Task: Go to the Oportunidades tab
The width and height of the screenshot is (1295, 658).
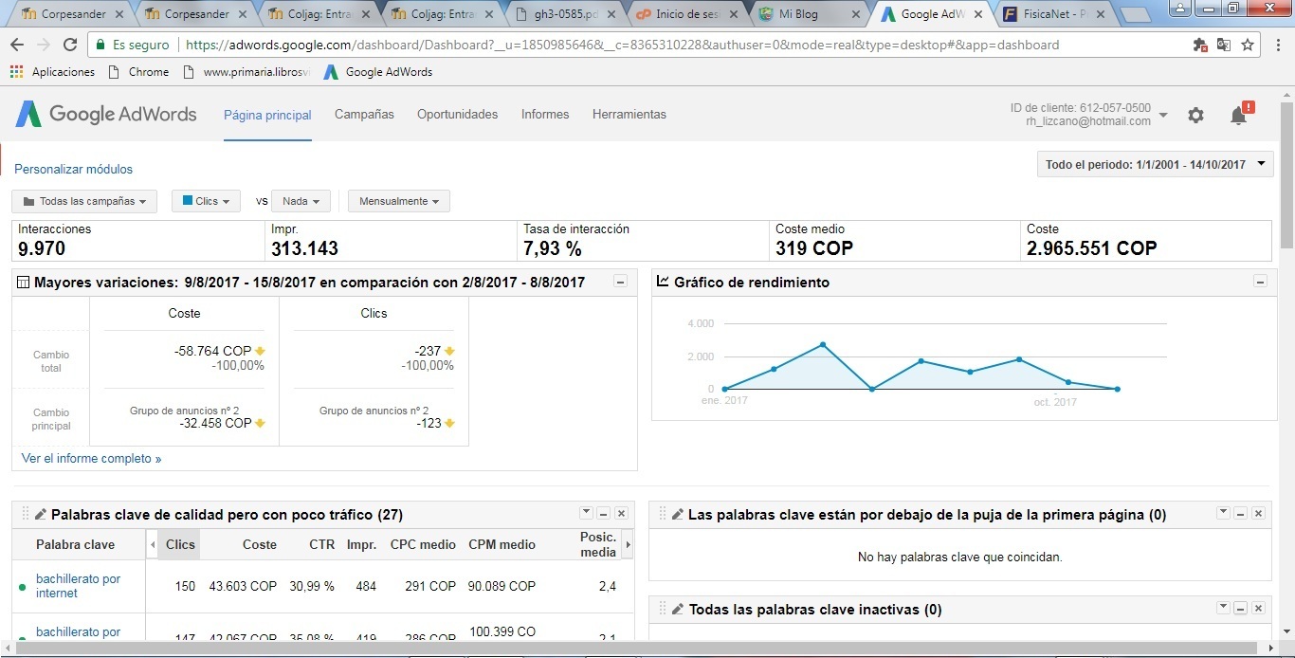Action: (x=457, y=114)
